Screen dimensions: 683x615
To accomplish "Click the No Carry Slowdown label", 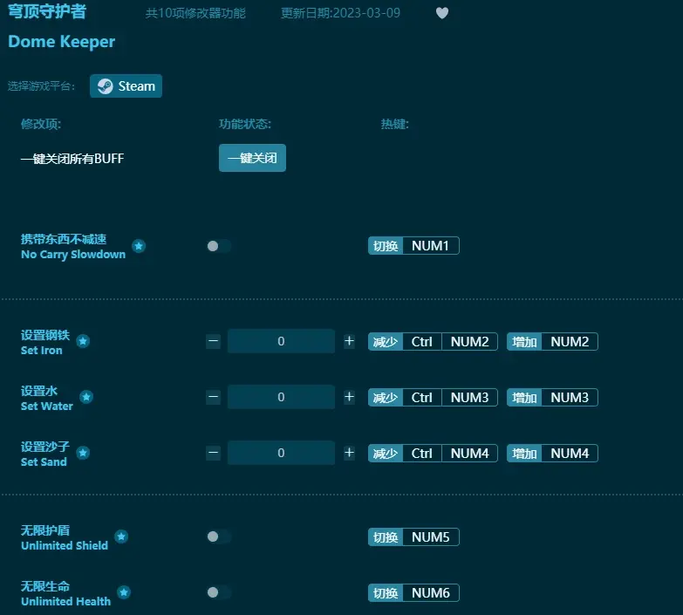I will pyautogui.click(x=73, y=255).
